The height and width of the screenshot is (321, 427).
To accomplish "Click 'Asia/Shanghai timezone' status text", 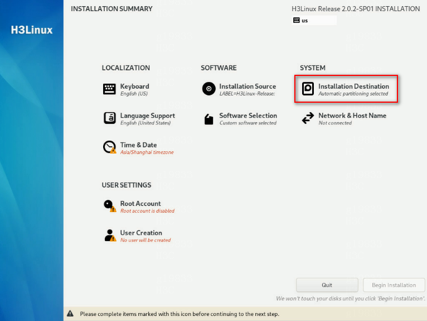I will 147,152.
